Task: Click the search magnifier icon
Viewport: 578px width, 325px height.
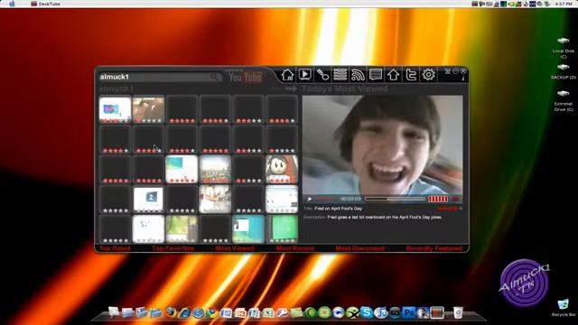Action: tap(215, 77)
